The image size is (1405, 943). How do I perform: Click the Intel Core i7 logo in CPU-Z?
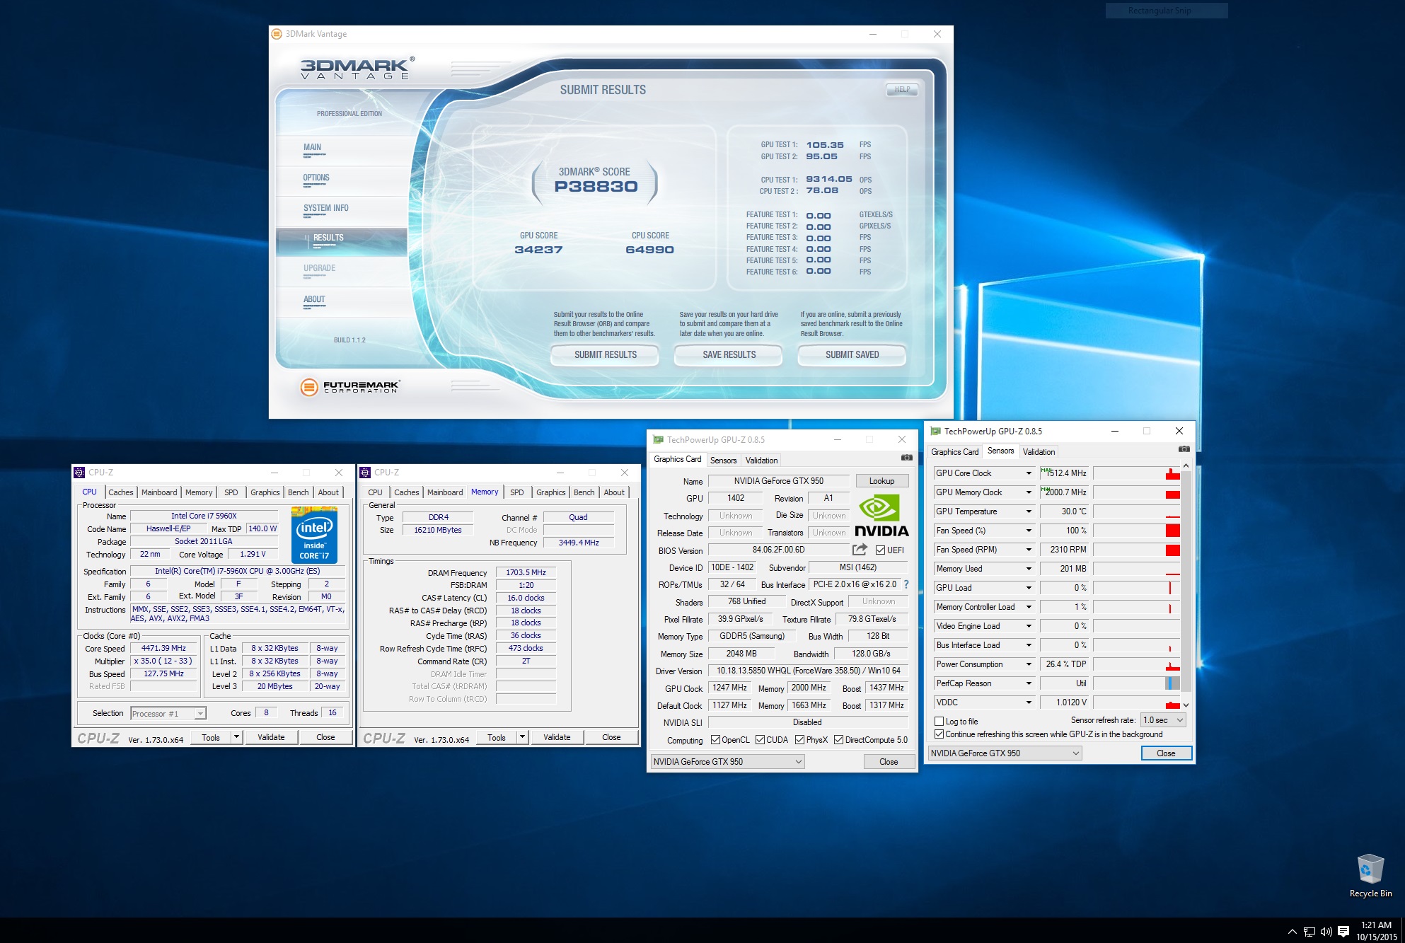[x=314, y=535]
